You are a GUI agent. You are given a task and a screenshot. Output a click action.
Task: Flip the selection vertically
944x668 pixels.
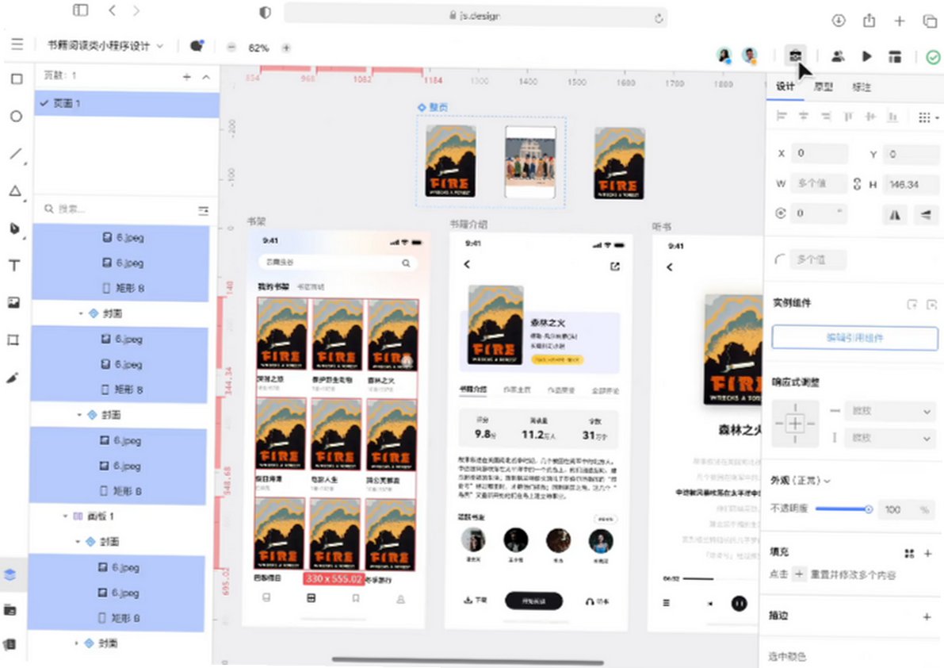tap(926, 214)
